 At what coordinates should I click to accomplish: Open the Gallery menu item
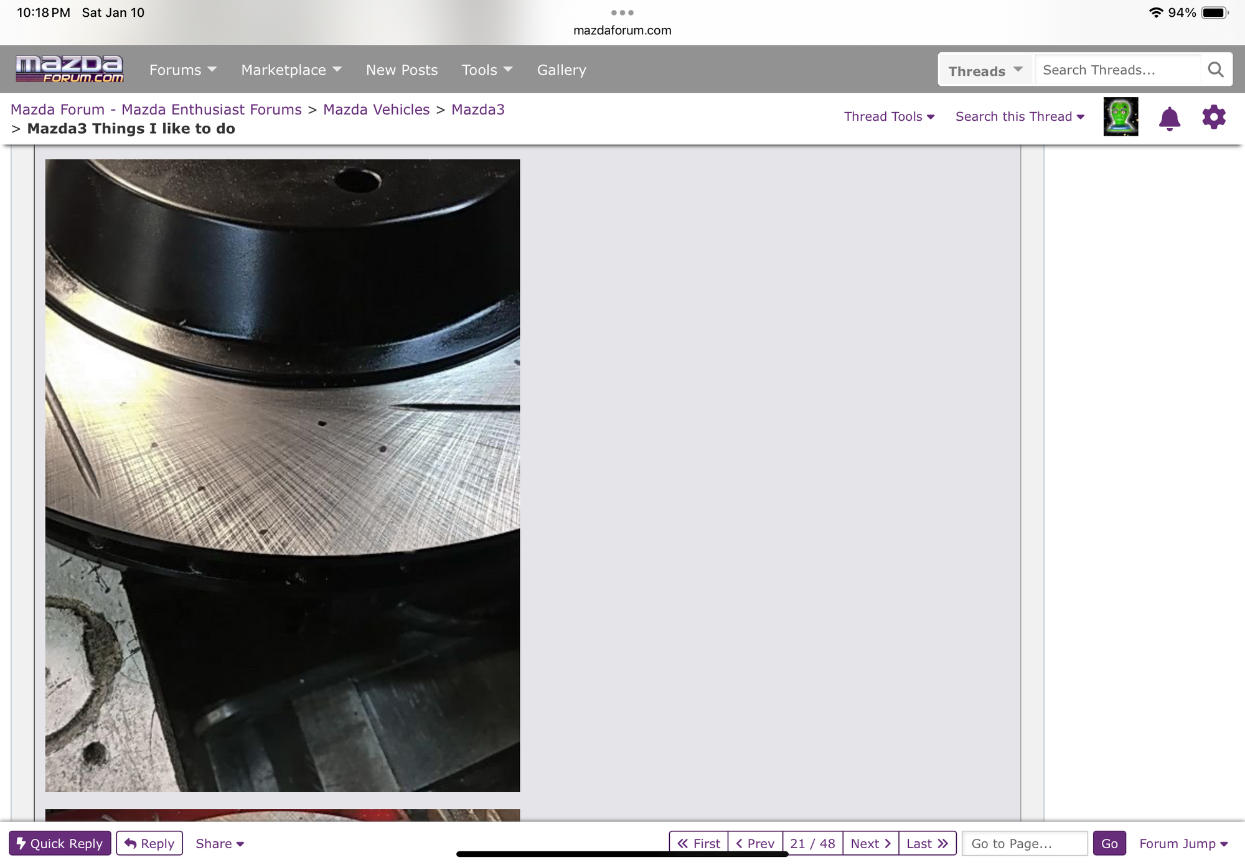[x=561, y=70]
